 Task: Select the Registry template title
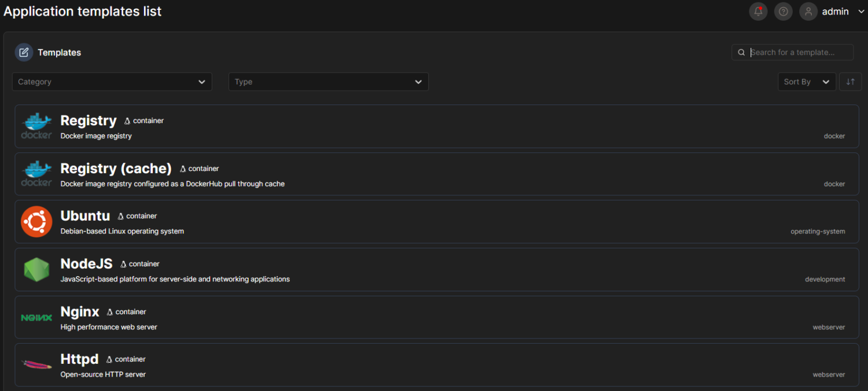tap(89, 121)
